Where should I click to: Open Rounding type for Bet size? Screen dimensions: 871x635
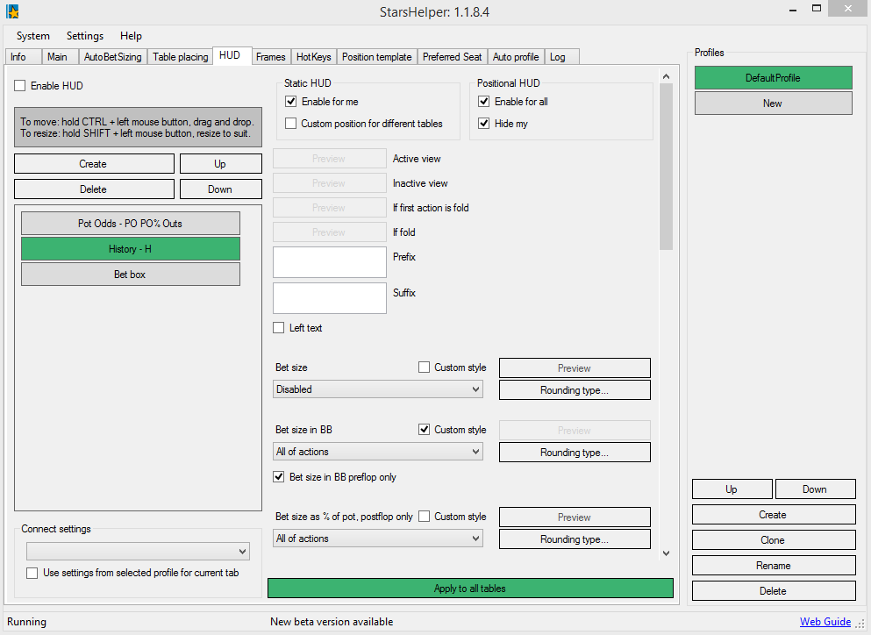[x=575, y=390]
